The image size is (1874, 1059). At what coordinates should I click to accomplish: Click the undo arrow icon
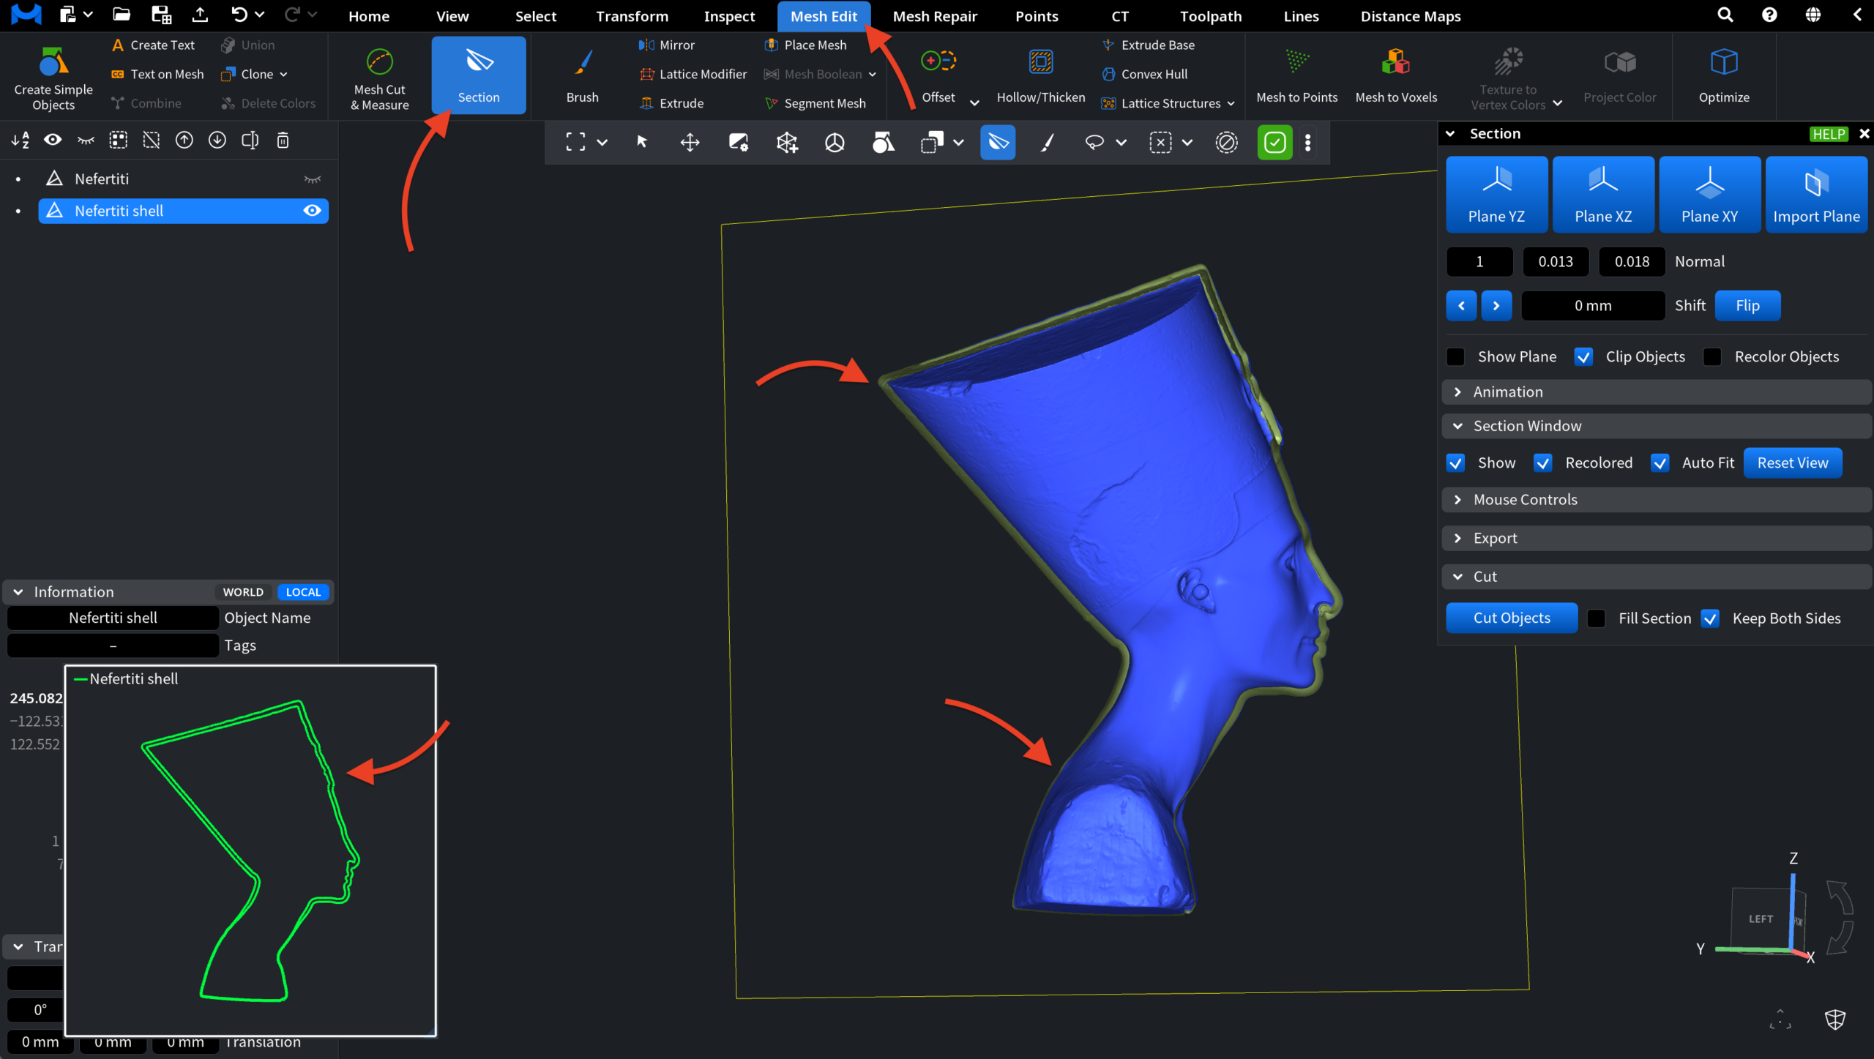coord(239,15)
